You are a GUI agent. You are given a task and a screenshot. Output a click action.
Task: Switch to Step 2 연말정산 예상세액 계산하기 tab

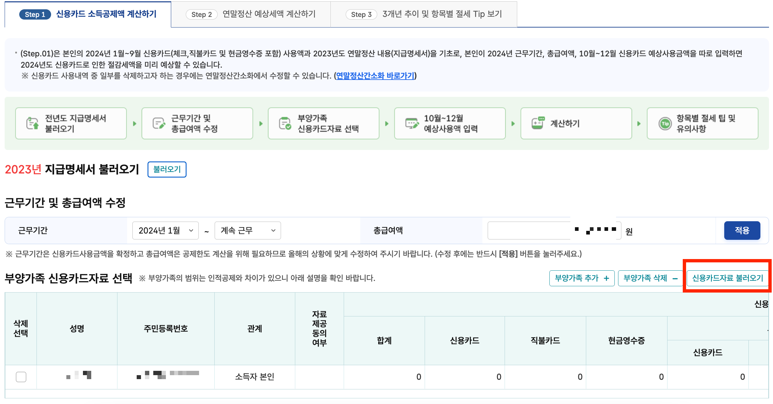pos(251,14)
